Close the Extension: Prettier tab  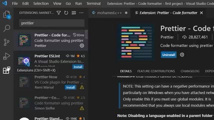click(x=201, y=13)
